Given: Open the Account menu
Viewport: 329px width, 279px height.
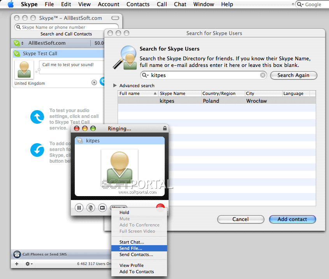Looking at the screenshot, I should coord(109,4).
